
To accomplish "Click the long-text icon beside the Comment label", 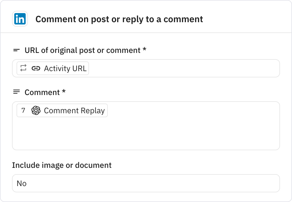I will [x=16, y=92].
